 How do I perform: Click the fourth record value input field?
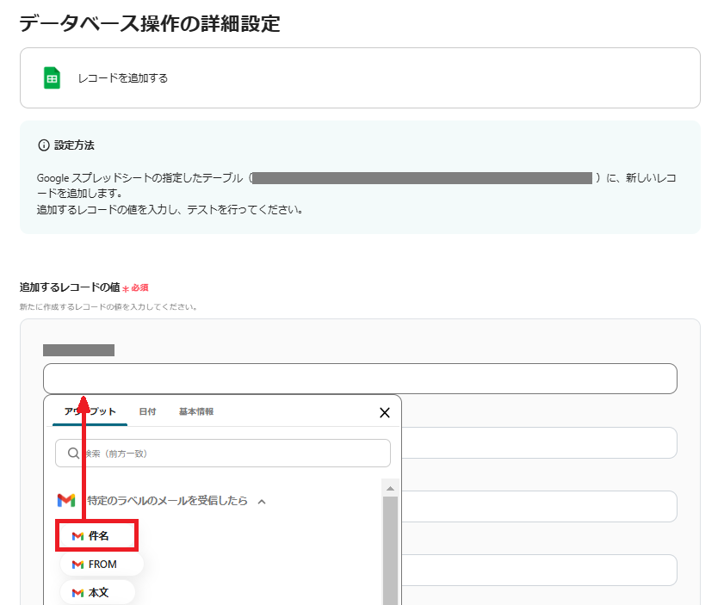(x=539, y=570)
